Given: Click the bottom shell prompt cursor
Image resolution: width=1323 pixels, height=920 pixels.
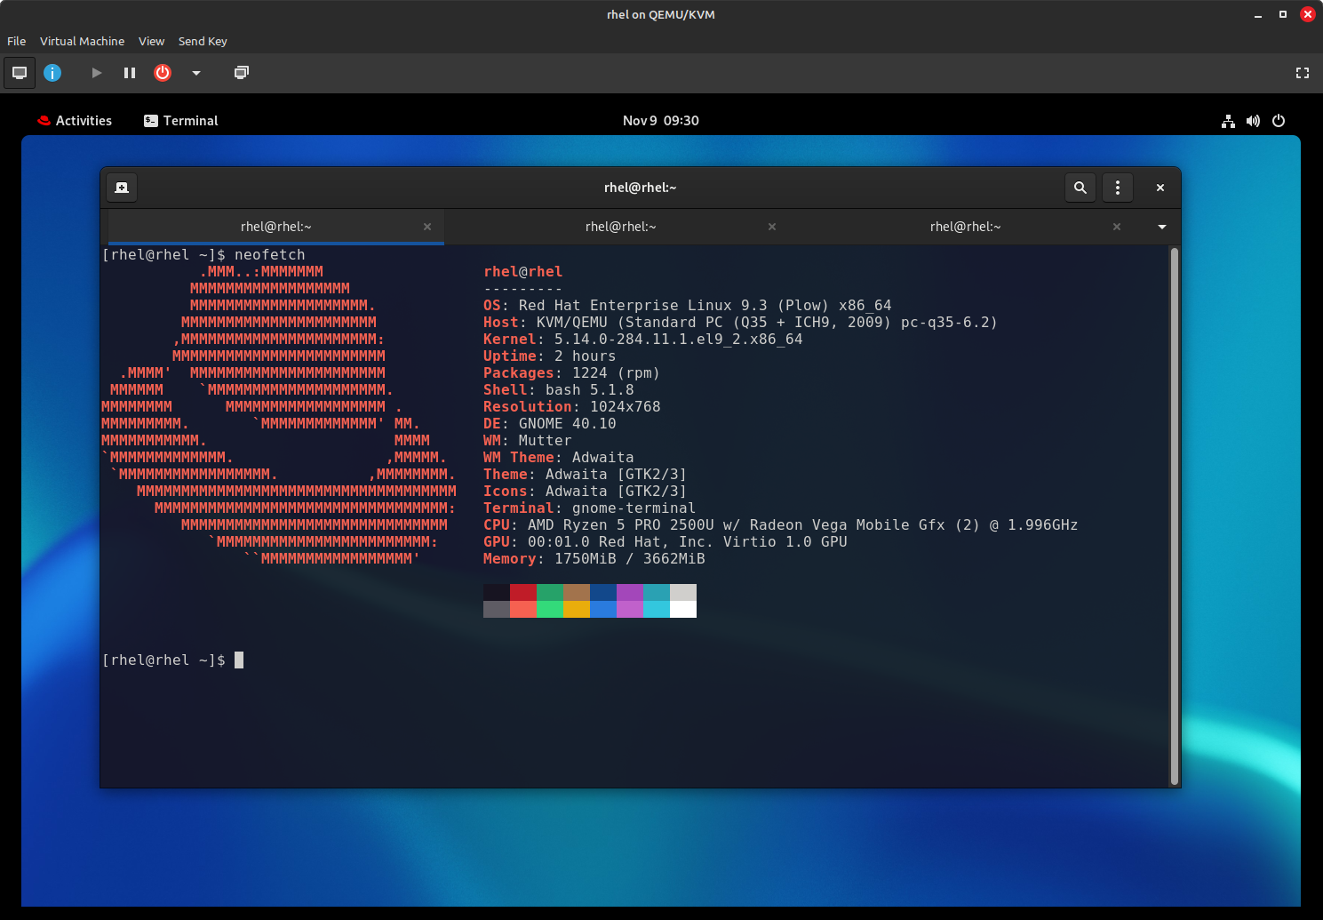Looking at the screenshot, I should coord(239,660).
